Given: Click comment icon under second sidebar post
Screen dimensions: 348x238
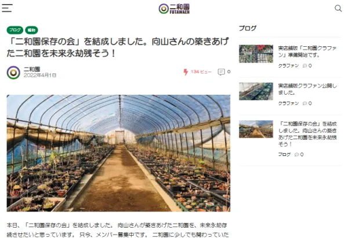Looking at the screenshot, I should [304, 103].
